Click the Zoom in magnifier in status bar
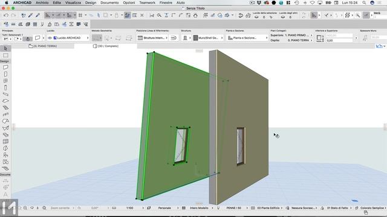387x217 pixels. 25,208
